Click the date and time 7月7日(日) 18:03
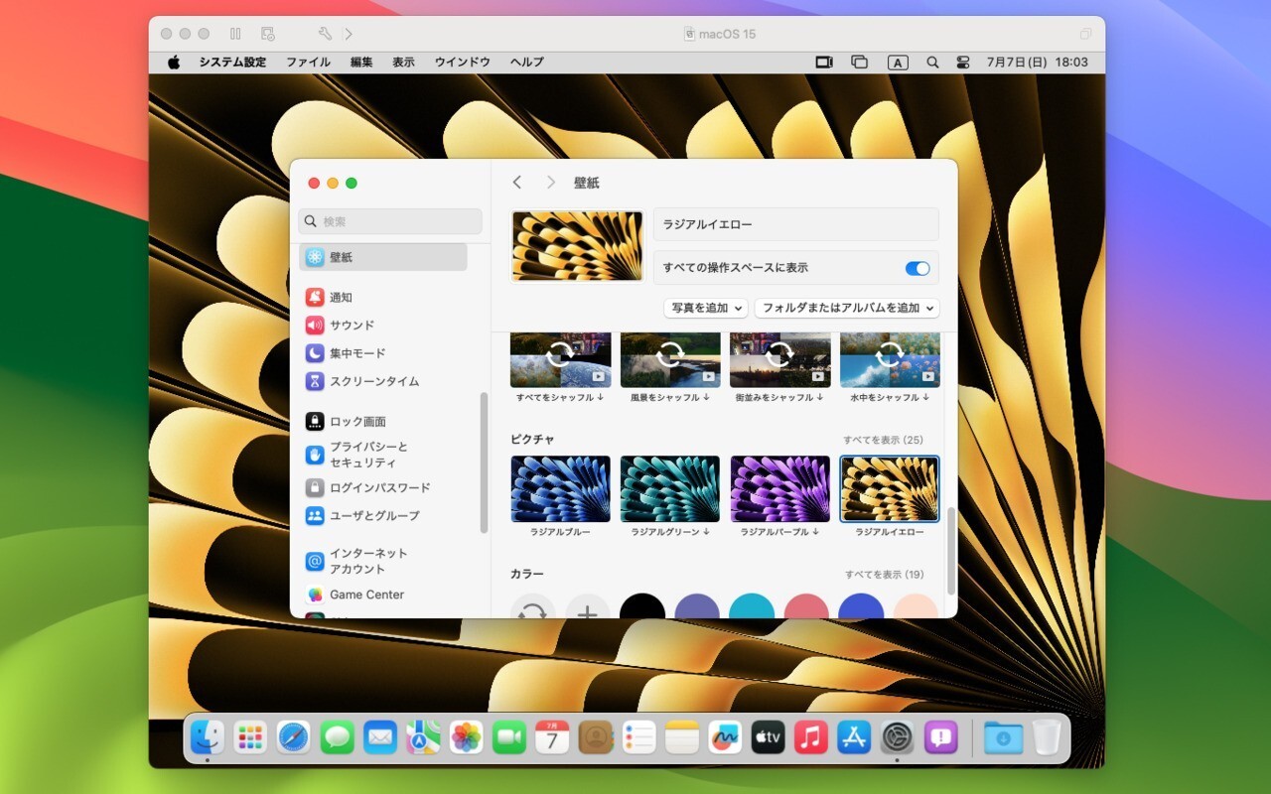 tap(1038, 62)
